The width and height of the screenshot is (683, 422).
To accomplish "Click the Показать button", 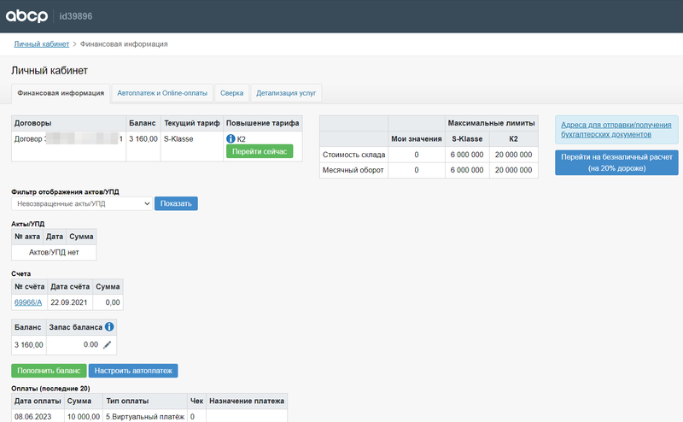I will 176,203.
